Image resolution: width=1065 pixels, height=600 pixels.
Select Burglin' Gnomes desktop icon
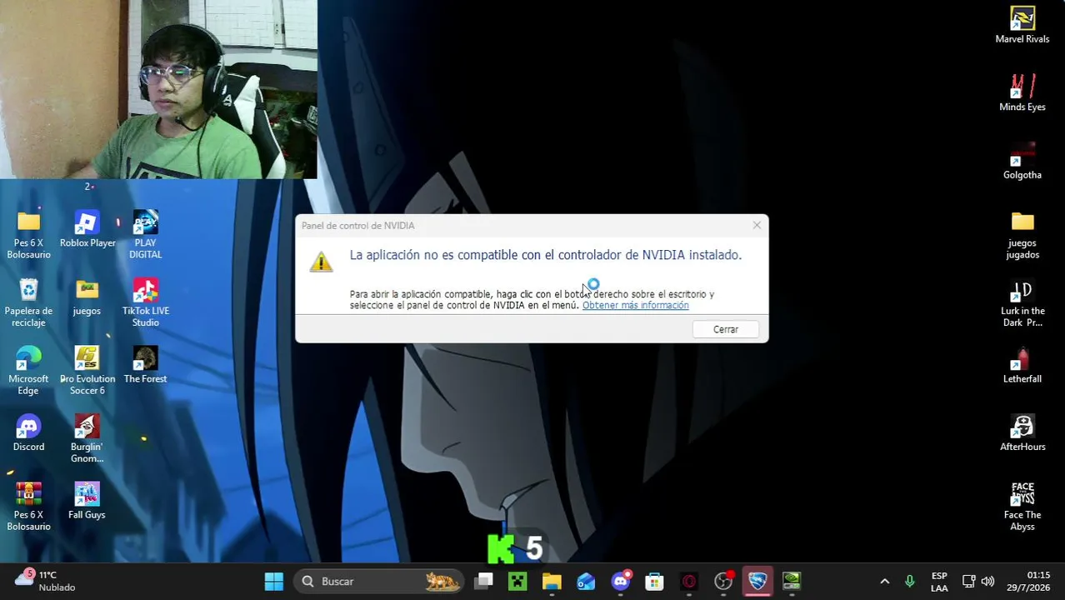(87, 439)
